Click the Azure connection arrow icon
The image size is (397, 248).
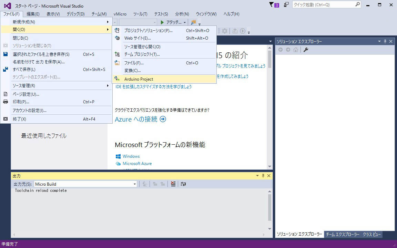(163, 119)
